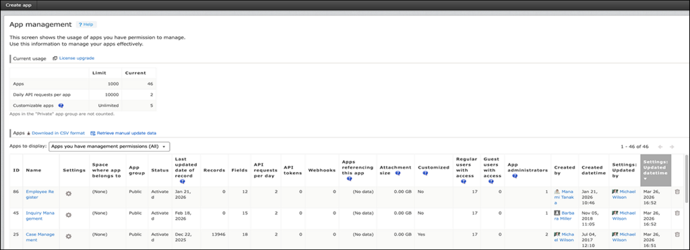
Task: Open Employee Register app link
Action: tap(40, 194)
